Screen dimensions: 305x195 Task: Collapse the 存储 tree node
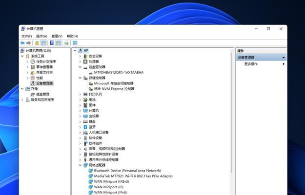coord(22,89)
